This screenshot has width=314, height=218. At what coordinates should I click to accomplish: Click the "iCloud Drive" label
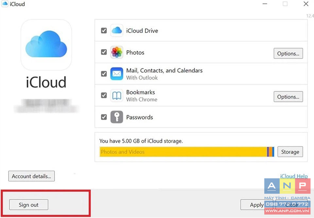click(142, 31)
